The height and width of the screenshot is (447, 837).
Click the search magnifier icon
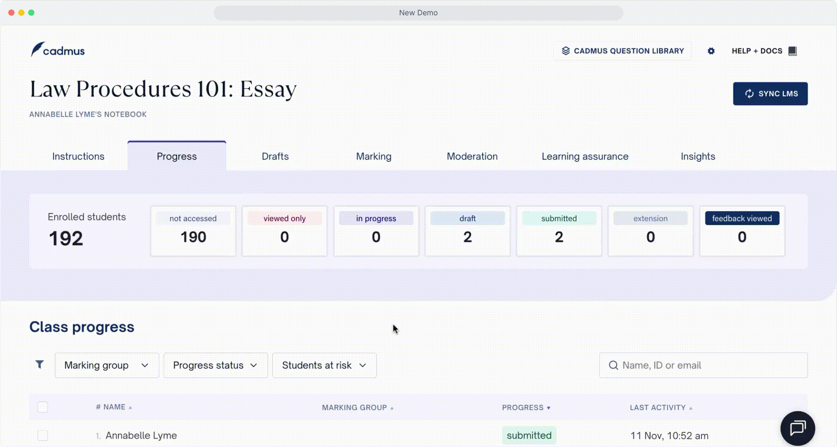tap(613, 365)
